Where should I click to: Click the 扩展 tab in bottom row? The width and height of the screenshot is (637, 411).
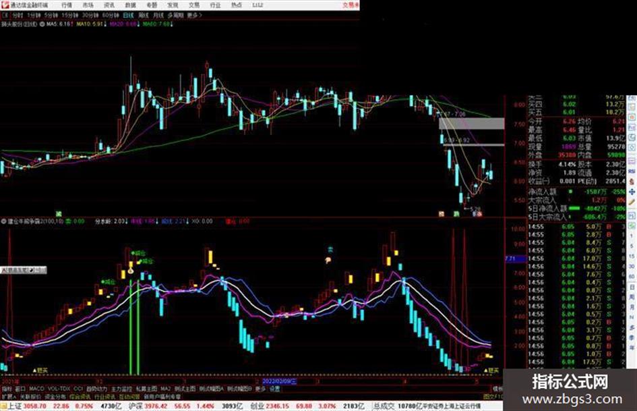point(9,396)
